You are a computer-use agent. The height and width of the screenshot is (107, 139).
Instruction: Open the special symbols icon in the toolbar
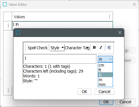tap(109, 48)
